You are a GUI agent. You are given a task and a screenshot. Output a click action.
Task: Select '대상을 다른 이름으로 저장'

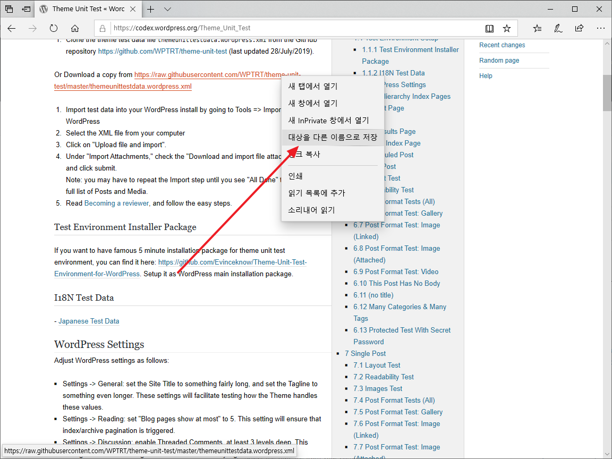pos(333,138)
